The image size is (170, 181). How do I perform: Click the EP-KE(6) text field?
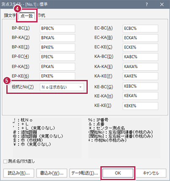[x=57, y=76]
